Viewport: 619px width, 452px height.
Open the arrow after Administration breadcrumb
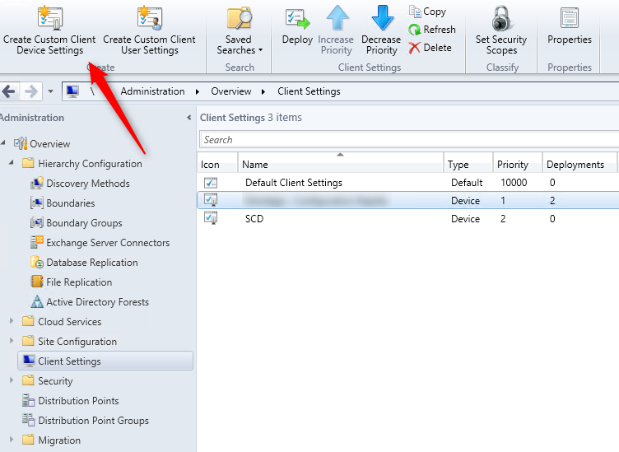pos(198,92)
